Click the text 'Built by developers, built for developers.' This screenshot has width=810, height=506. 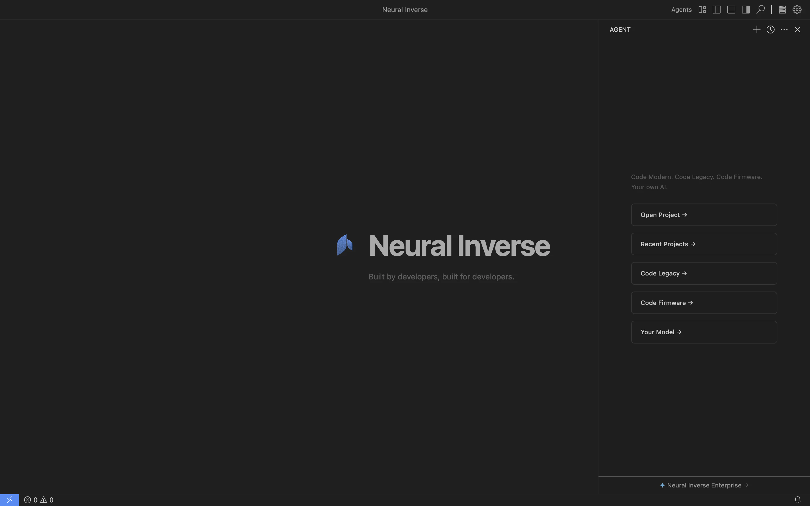441,277
